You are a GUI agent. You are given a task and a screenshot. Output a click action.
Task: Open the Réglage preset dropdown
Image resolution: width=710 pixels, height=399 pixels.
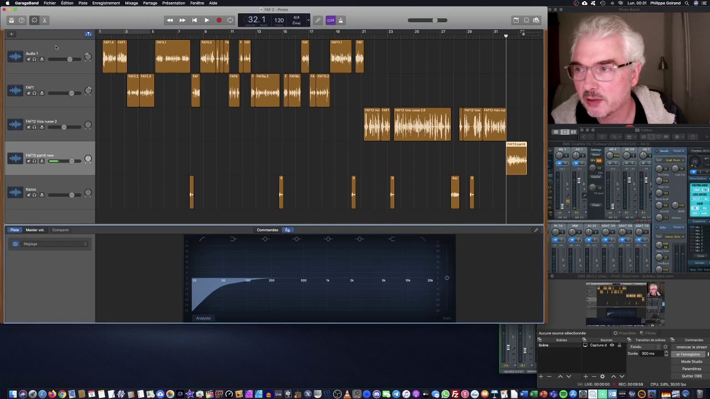pos(54,244)
